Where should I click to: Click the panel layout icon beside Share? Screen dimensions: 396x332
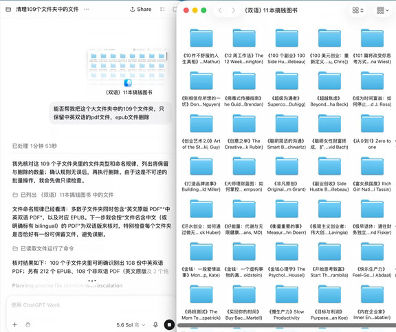pyautogui.click(x=162, y=10)
